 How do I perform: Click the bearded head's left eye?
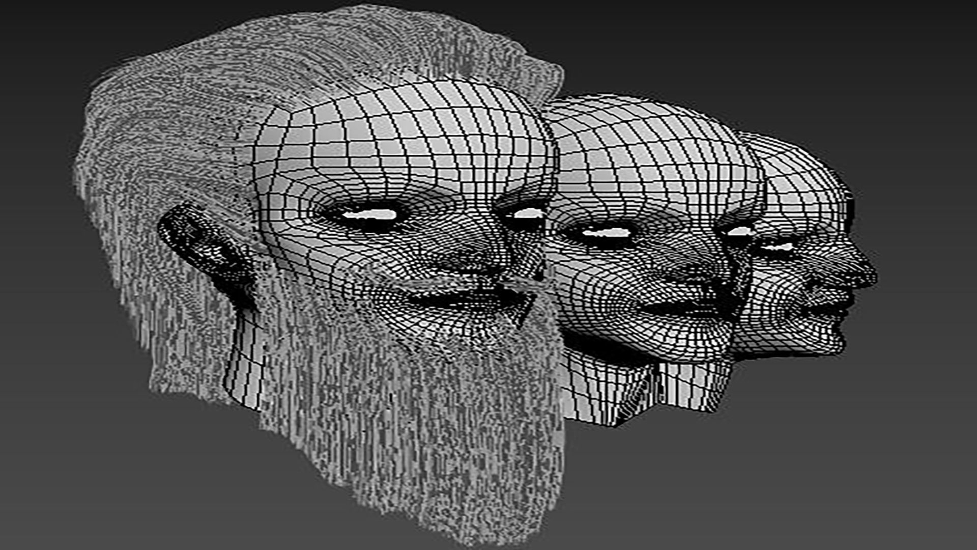click(370, 215)
